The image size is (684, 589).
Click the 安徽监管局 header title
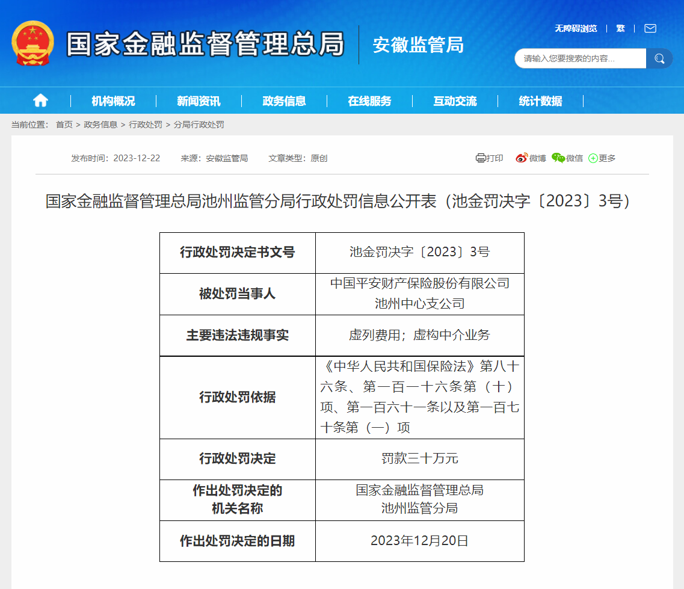pyautogui.click(x=418, y=45)
